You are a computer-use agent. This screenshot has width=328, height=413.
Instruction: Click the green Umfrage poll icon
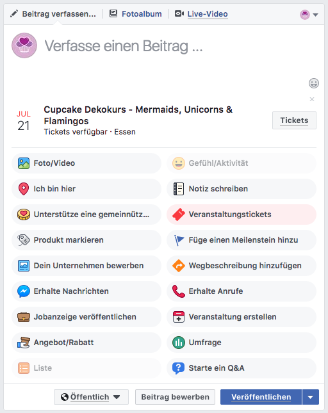(x=178, y=343)
